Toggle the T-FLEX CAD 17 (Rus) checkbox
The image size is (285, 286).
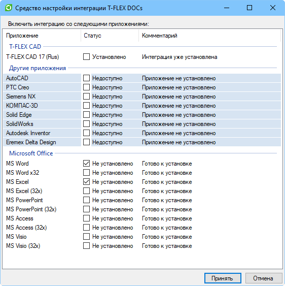pos(86,56)
